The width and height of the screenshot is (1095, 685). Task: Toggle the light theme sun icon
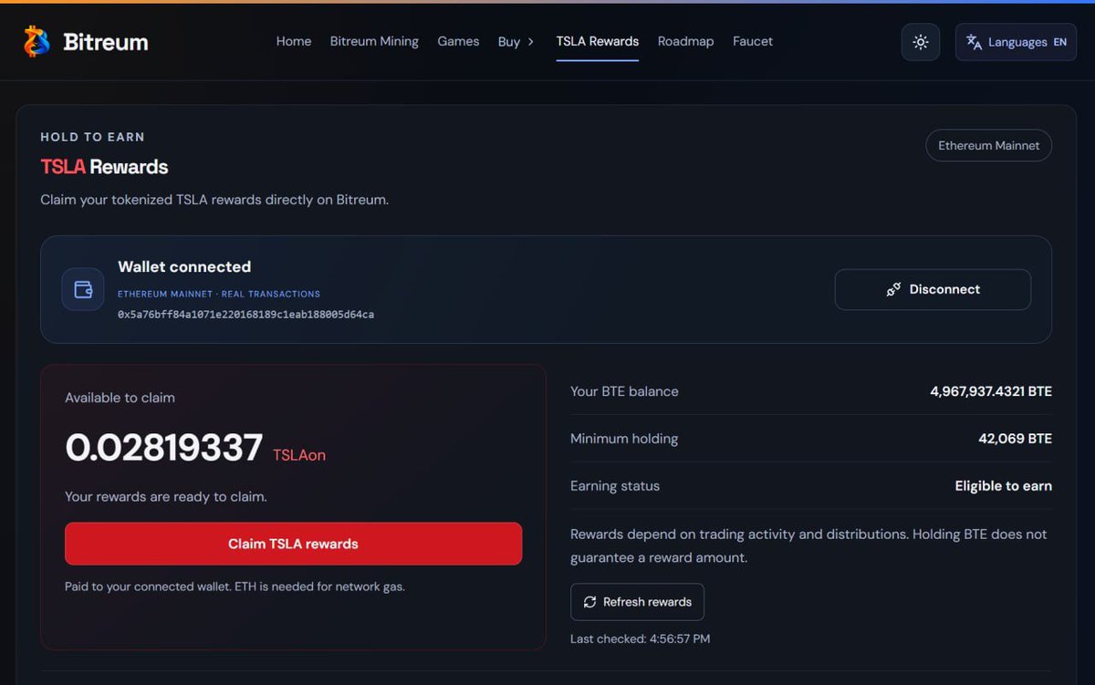[921, 42]
